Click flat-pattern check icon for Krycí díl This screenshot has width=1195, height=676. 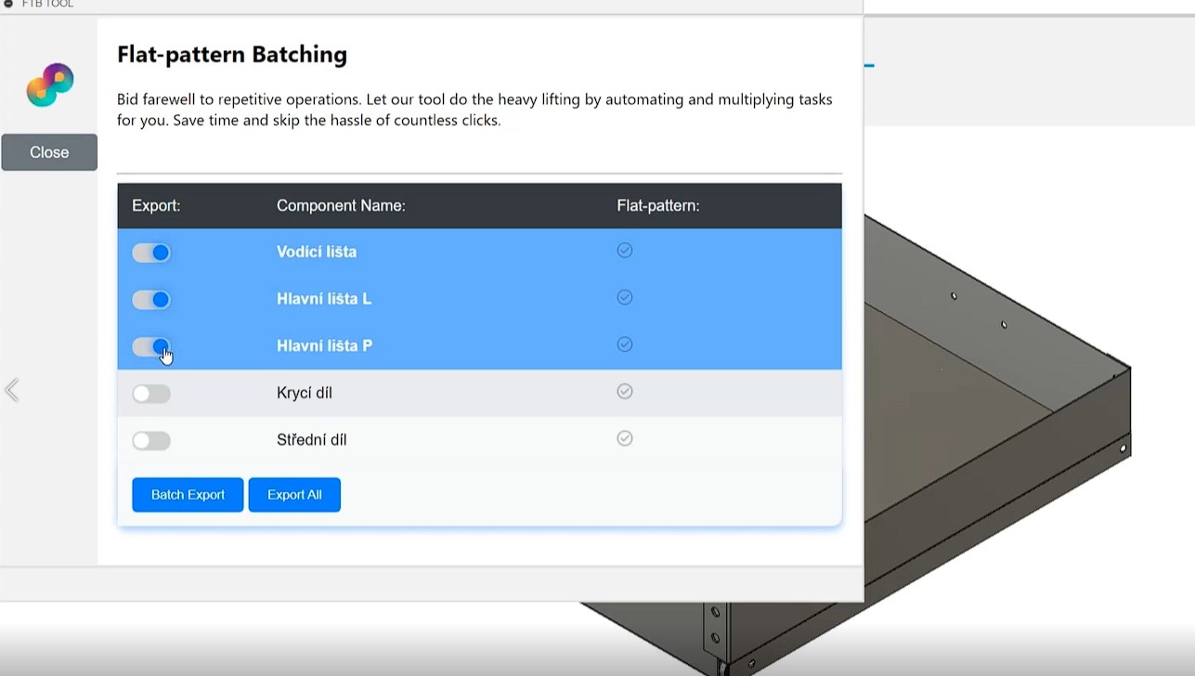[625, 392]
